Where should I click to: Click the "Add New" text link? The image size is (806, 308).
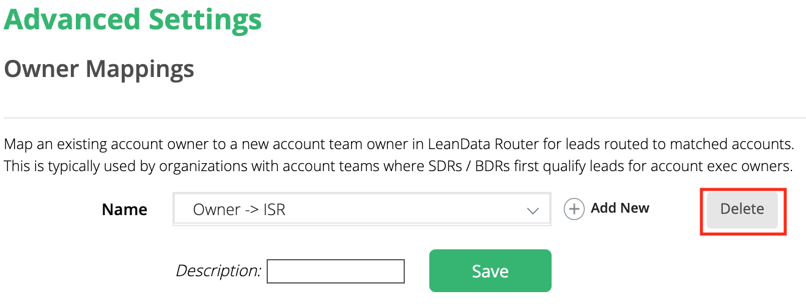pyautogui.click(x=620, y=208)
